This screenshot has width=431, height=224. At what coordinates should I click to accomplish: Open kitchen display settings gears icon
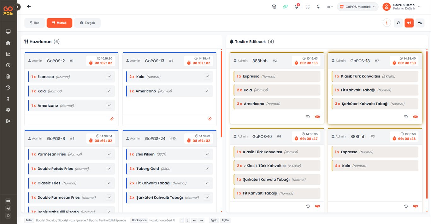tap(420, 23)
